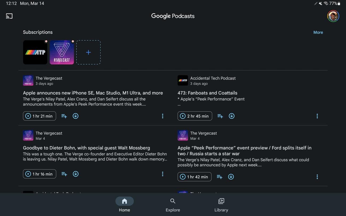346x216 pixels.
Task: Add a new podcast subscription
Action: [88, 52]
